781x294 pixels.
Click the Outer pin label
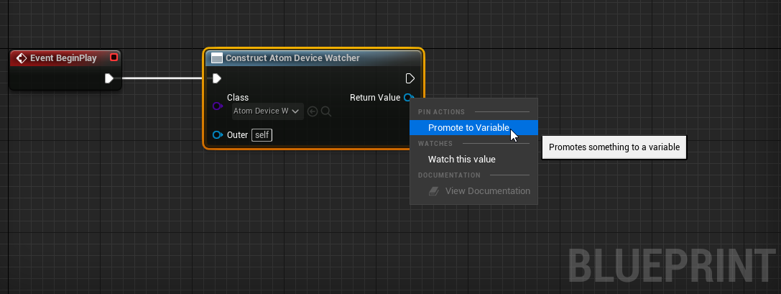point(238,134)
